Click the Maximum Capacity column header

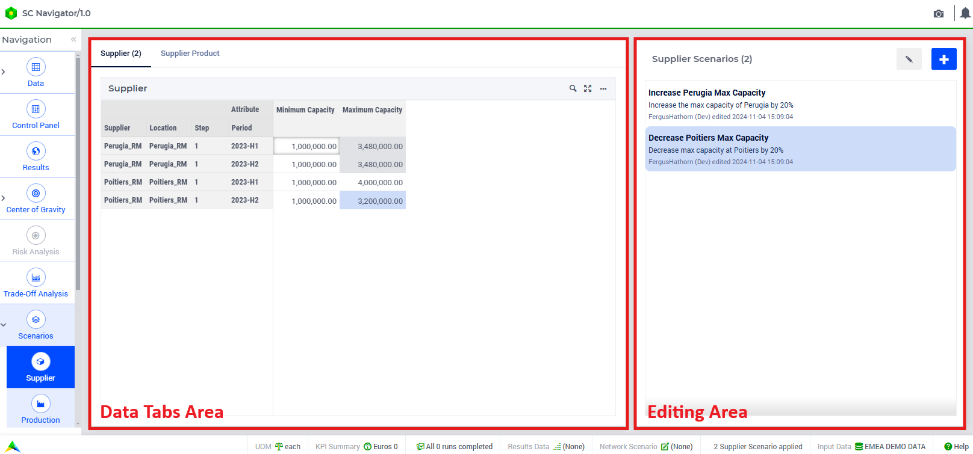tap(372, 110)
